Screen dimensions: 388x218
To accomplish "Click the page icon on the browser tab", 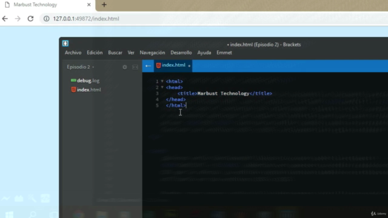I will (7, 5).
